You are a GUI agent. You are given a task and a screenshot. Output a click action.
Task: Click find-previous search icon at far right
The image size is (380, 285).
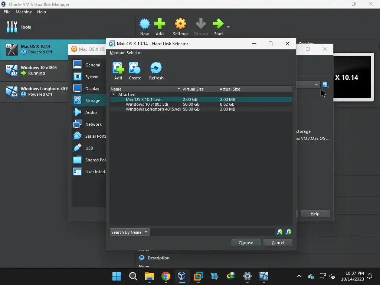(288, 232)
